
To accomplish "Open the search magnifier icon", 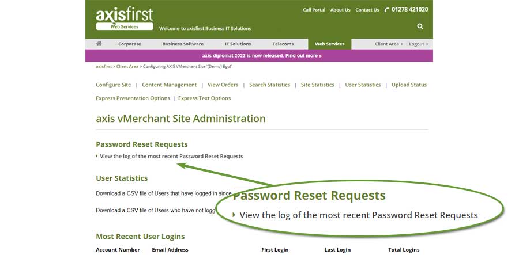I will (420, 26).
